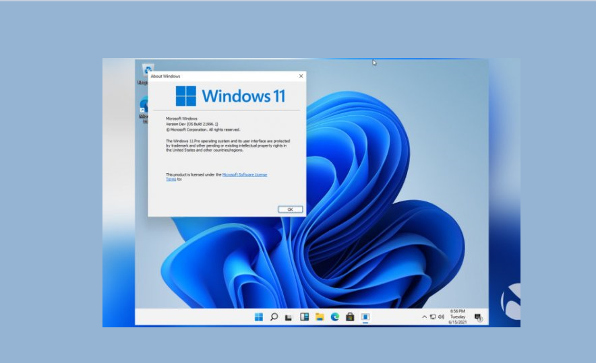Select the running winver app taskbar icon
The height and width of the screenshot is (363, 596).
(365, 317)
